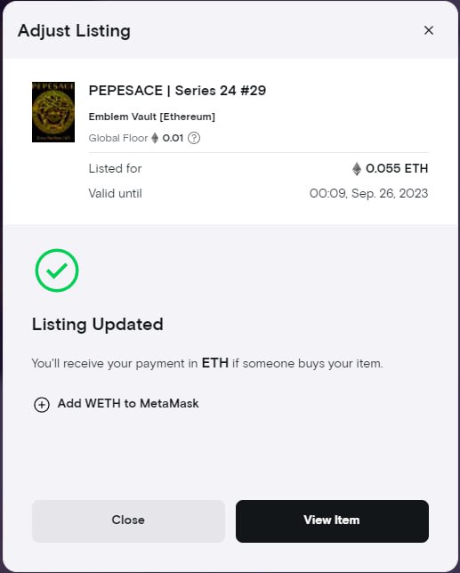Open the listing via View Item button
Screen dimensions: 460x573
click(x=332, y=521)
